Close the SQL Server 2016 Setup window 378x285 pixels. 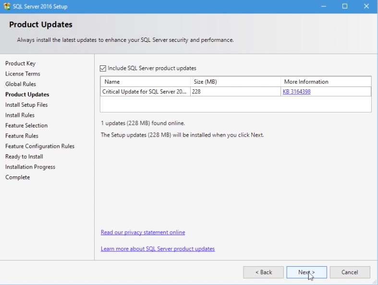pyautogui.click(x=366, y=6)
